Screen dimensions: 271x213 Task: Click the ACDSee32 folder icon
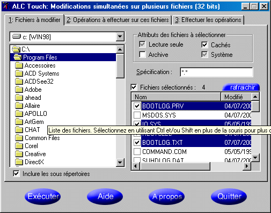pyautogui.click(x=19, y=82)
